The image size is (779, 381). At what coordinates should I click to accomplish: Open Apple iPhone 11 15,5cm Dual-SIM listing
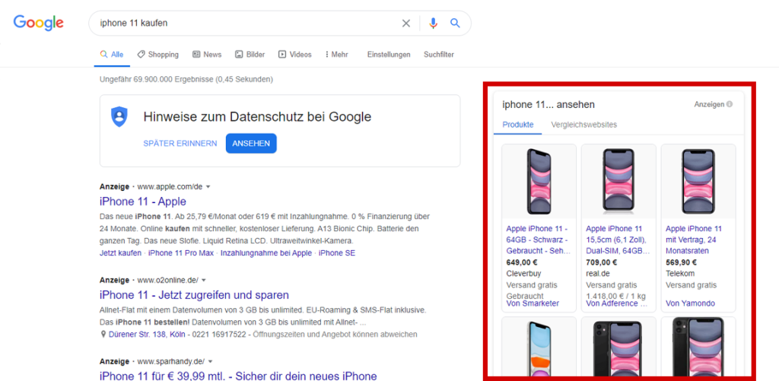pyautogui.click(x=618, y=240)
